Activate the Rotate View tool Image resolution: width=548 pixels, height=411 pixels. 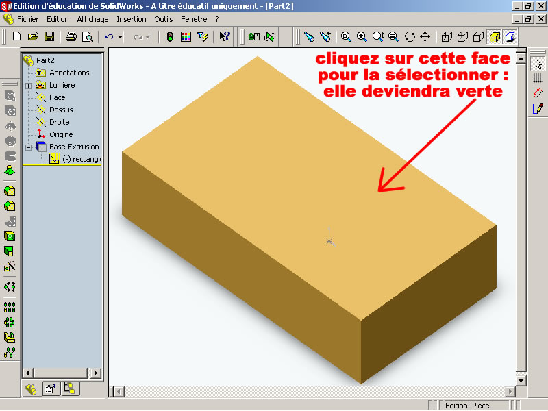[x=410, y=36]
